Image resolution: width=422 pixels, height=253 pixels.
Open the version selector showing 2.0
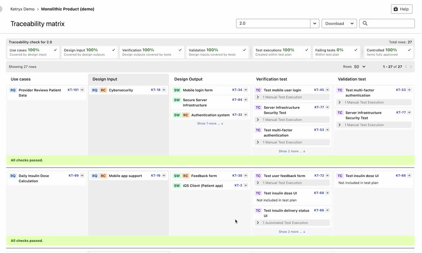314,23
